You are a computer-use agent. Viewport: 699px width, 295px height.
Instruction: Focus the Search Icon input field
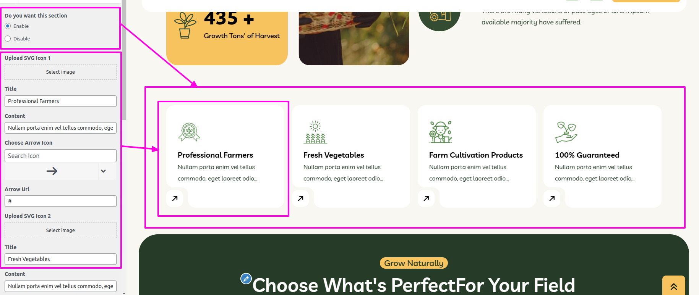pyautogui.click(x=60, y=156)
